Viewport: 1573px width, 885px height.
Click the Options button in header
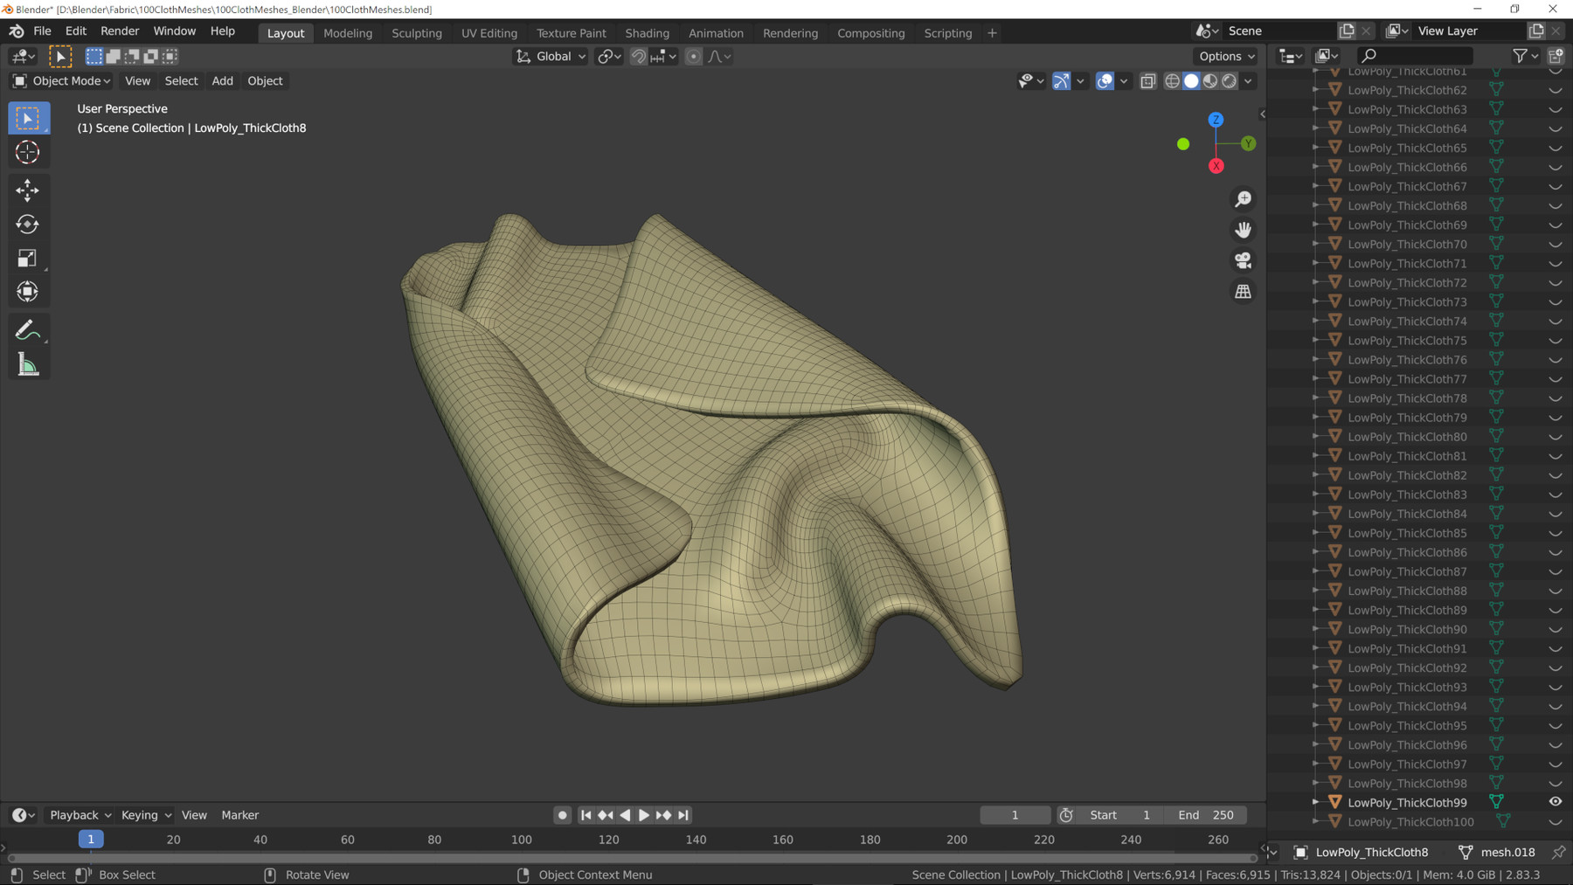(1226, 57)
